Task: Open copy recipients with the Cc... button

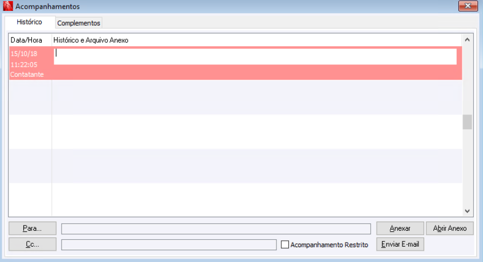Action: [33, 244]
